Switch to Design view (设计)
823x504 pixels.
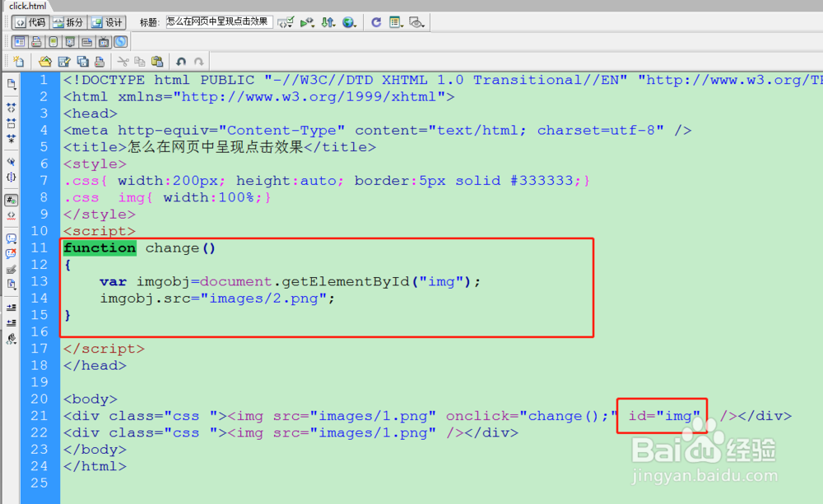(107, 22)
